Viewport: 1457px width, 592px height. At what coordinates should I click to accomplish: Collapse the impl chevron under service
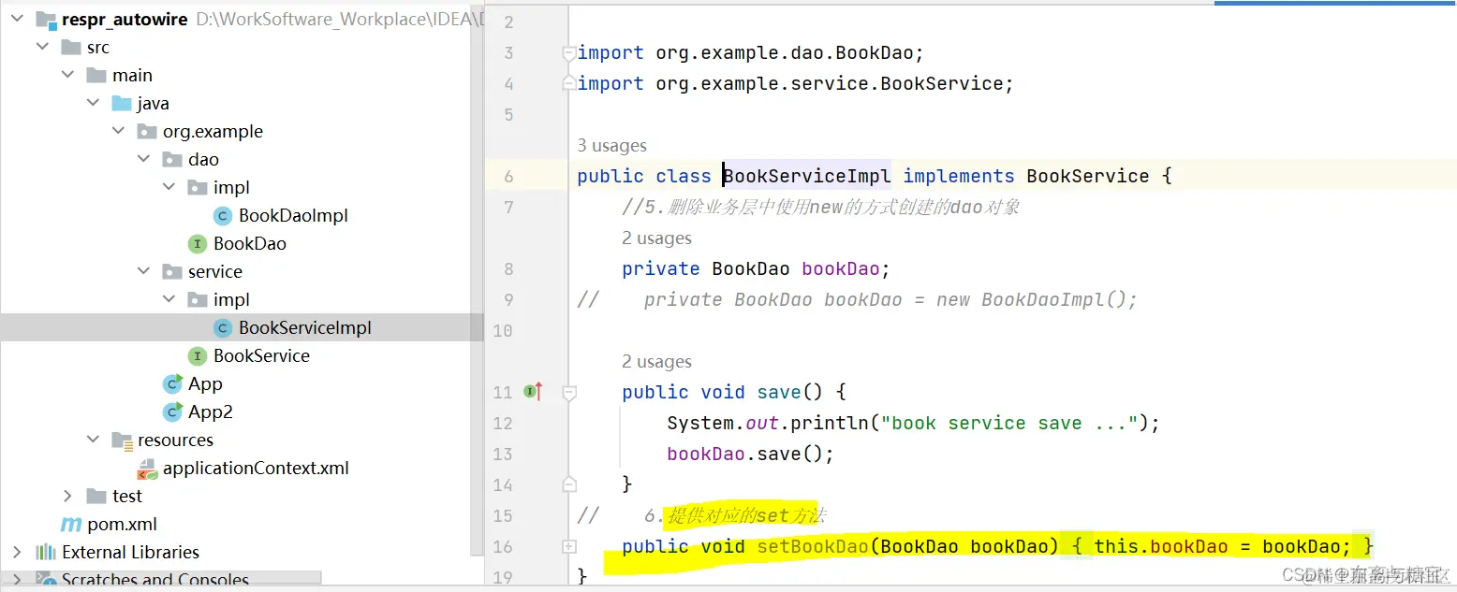(169, 299)
